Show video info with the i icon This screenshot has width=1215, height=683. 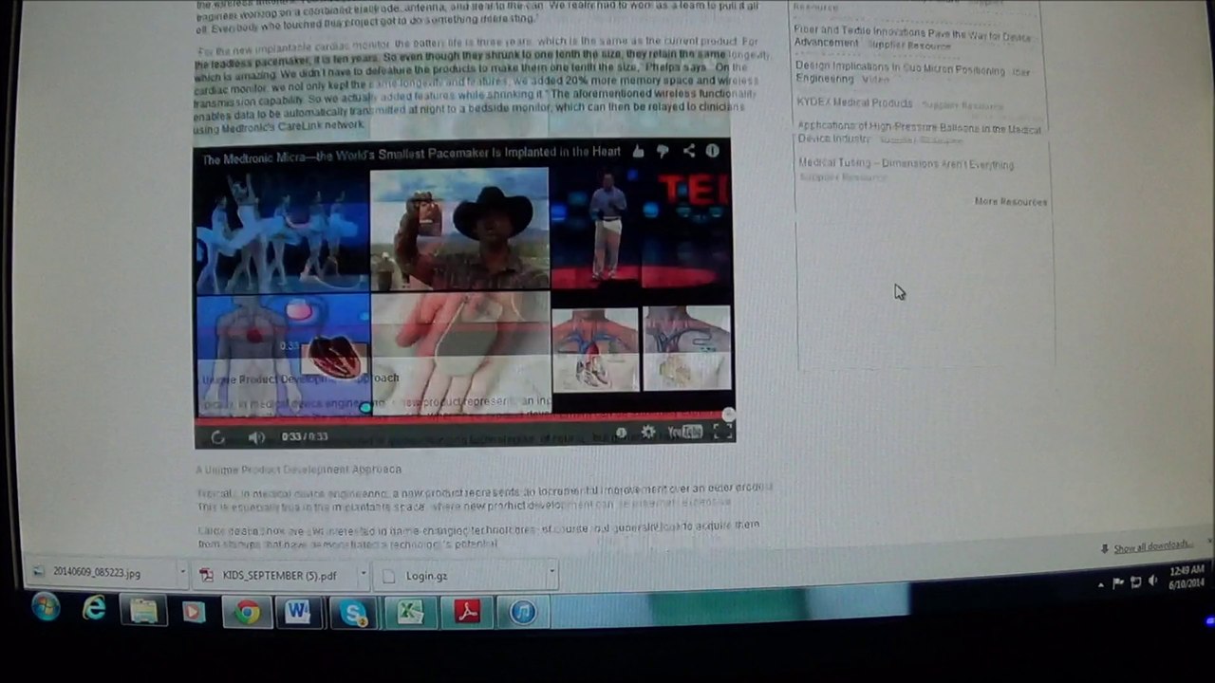[712, 150]
